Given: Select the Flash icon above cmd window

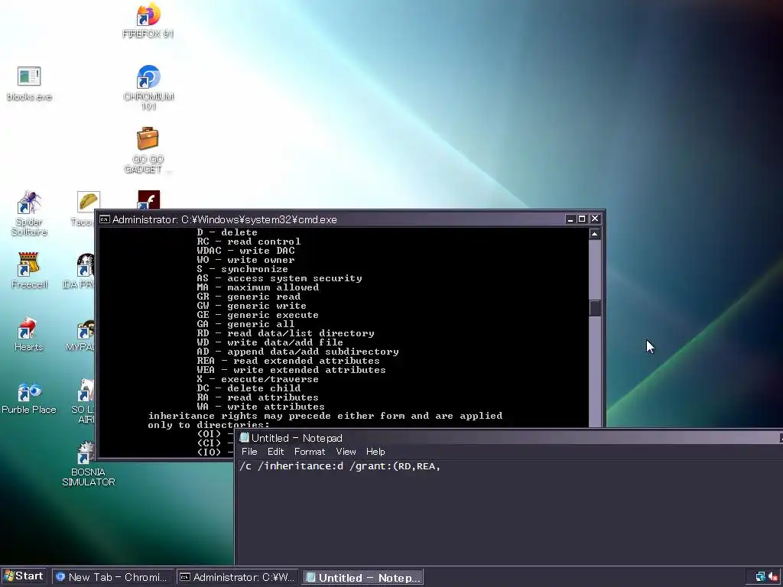Looking at the screenshot, I should click(149, 199).
